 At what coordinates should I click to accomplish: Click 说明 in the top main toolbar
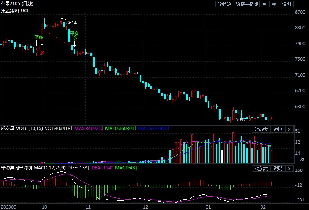[x=287, y=4]
